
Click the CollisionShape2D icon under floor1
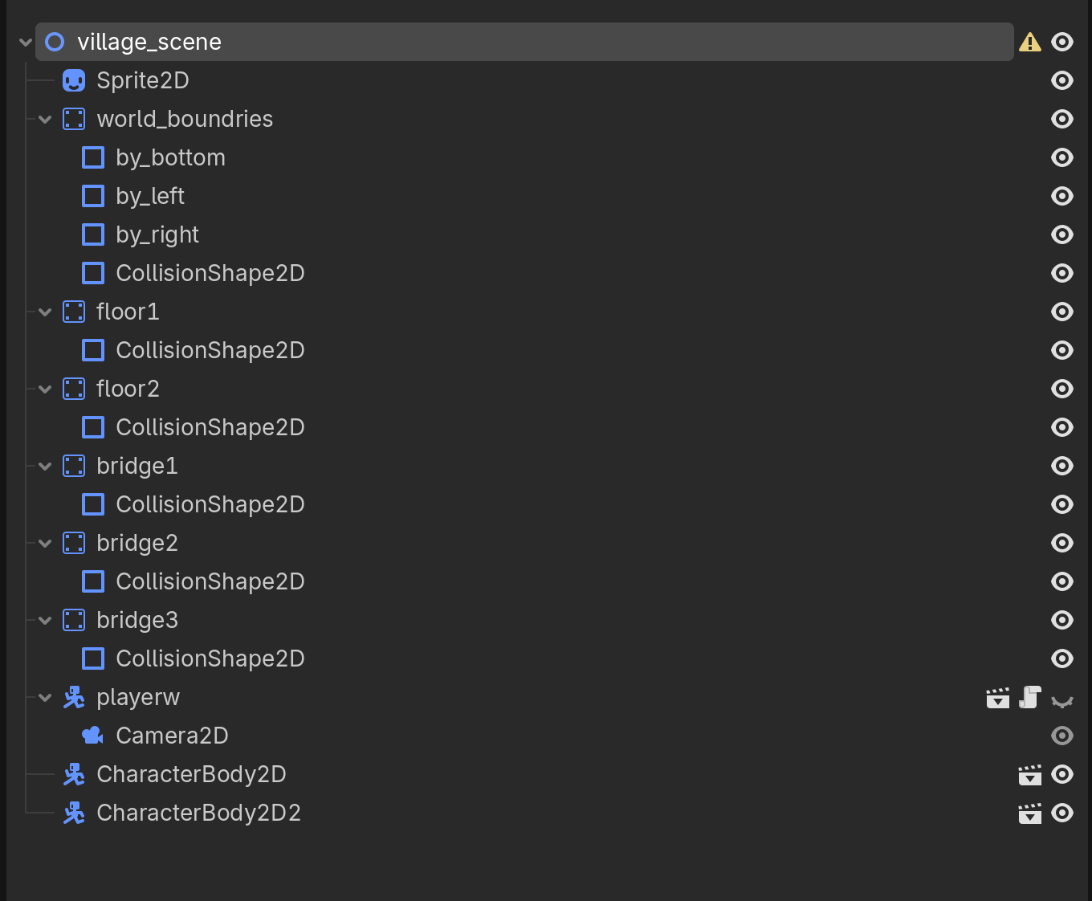[x=93, y=350]
